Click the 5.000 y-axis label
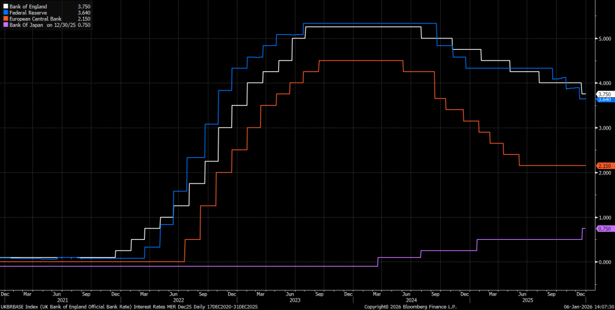This screenshot has width=615, height=310. click(604, 39)
